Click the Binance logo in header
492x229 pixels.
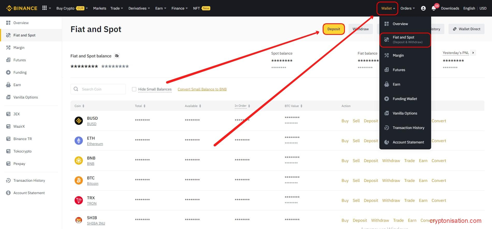(x=22, y=8)
